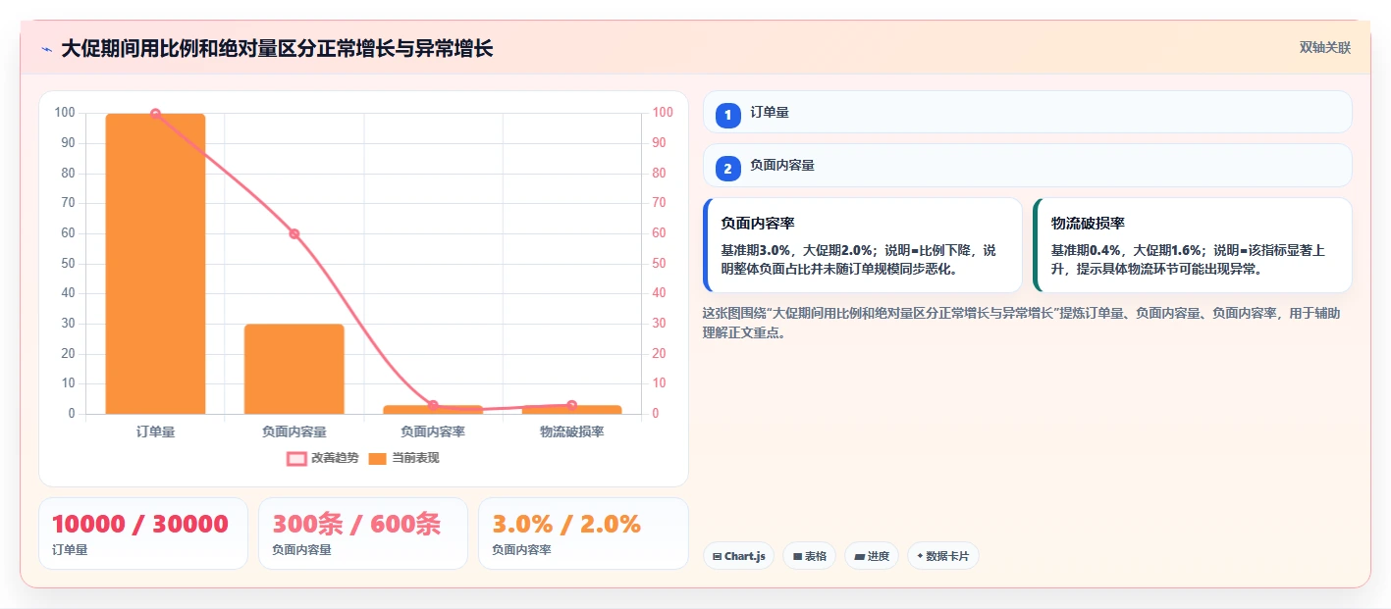Toggle the 改善趋势 legend swatch
Screen dimensions: 1391x609
pyautogui.click(x=296, y=458)
